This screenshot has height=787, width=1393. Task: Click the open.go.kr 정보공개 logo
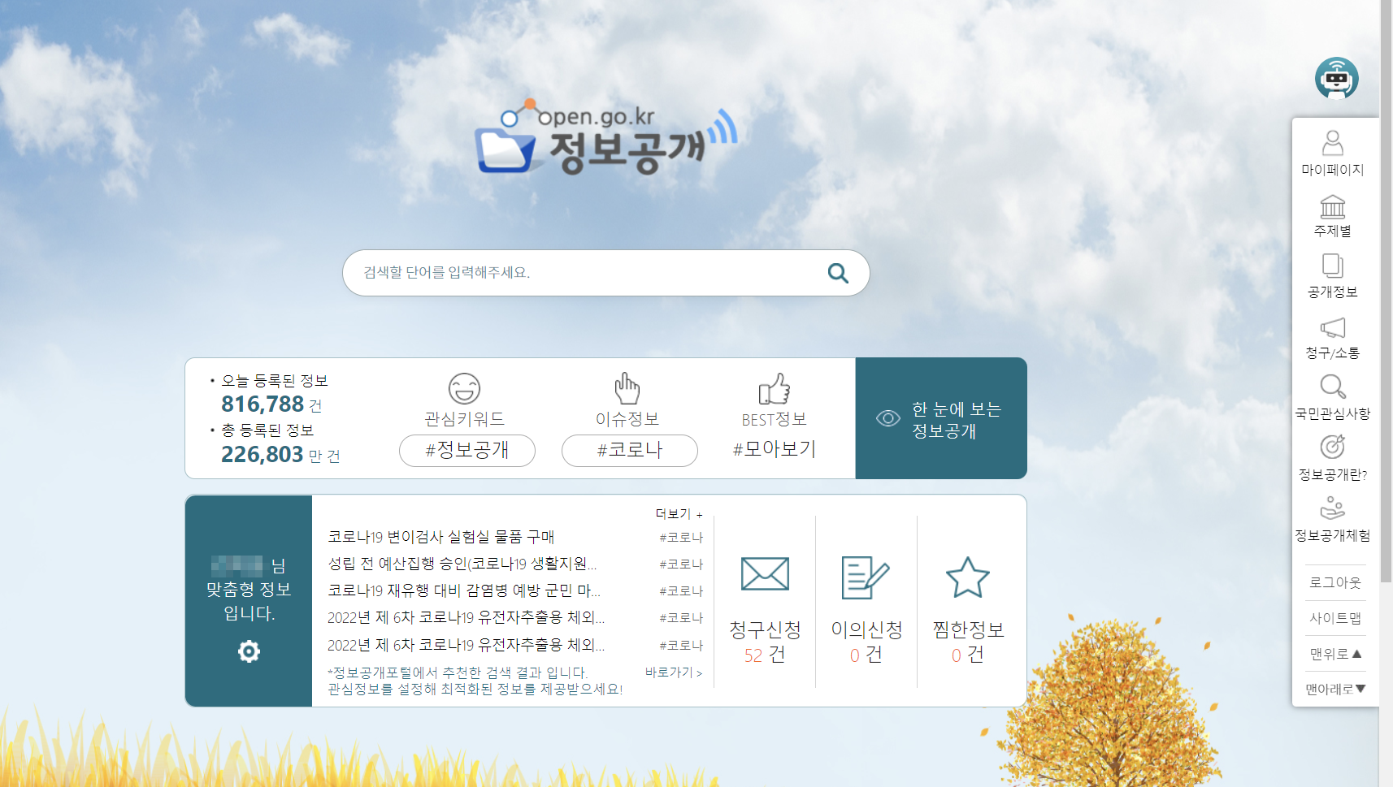606,136
